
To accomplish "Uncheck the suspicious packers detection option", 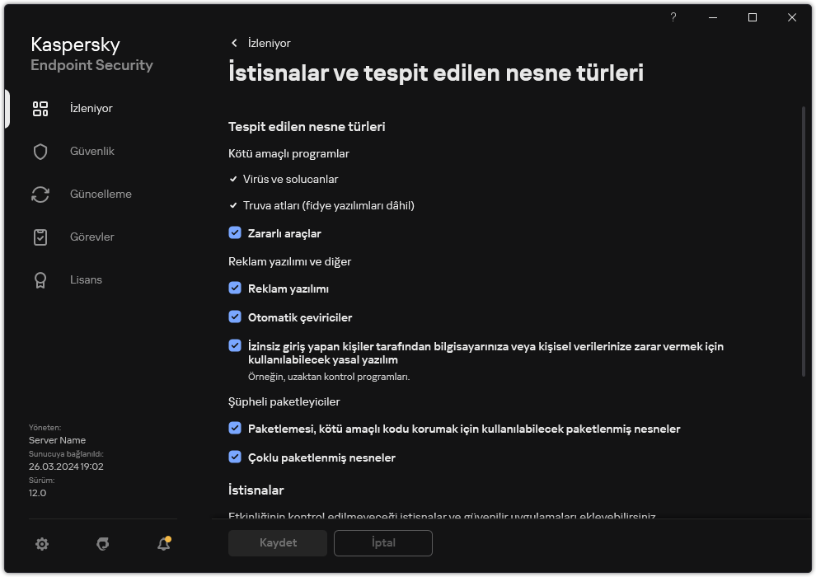I will (x=236, y=429).
